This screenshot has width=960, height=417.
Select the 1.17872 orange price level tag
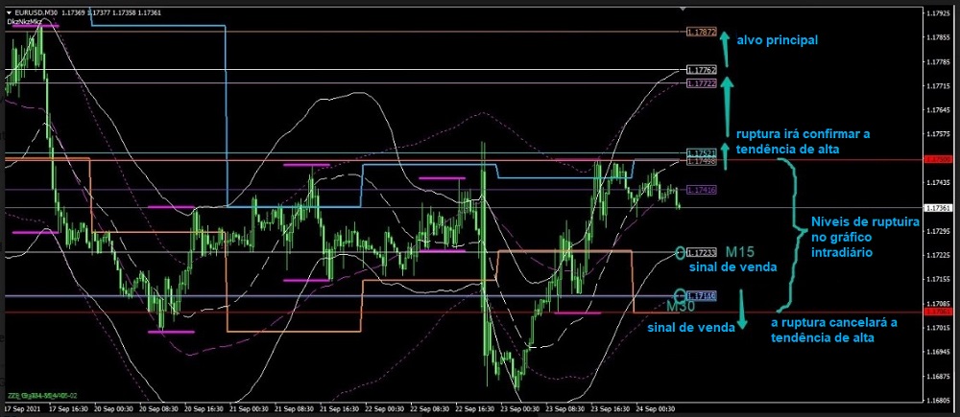click(702, 32)
